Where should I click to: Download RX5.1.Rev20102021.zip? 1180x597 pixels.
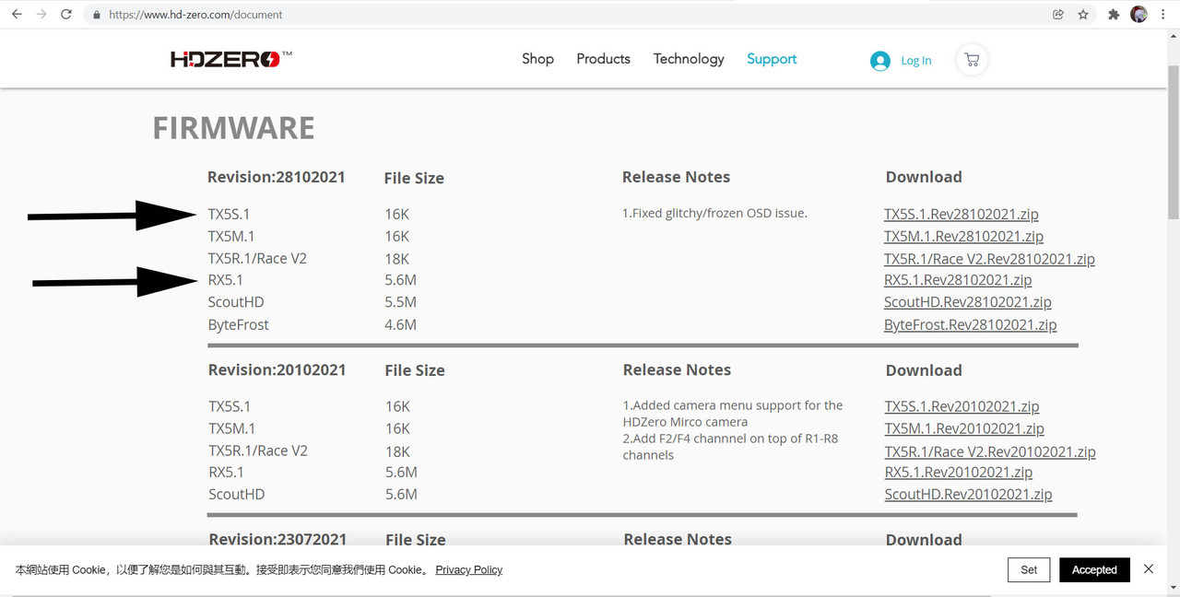pos(959,473)
